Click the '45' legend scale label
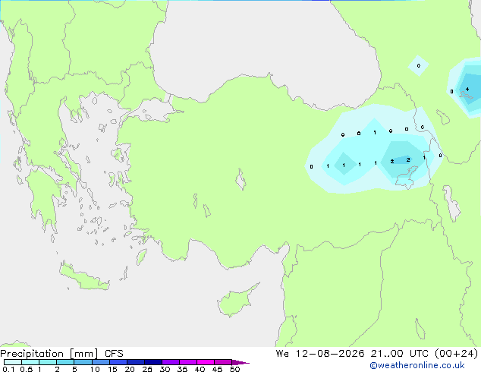The image size is (481, 372). (217, 369)
